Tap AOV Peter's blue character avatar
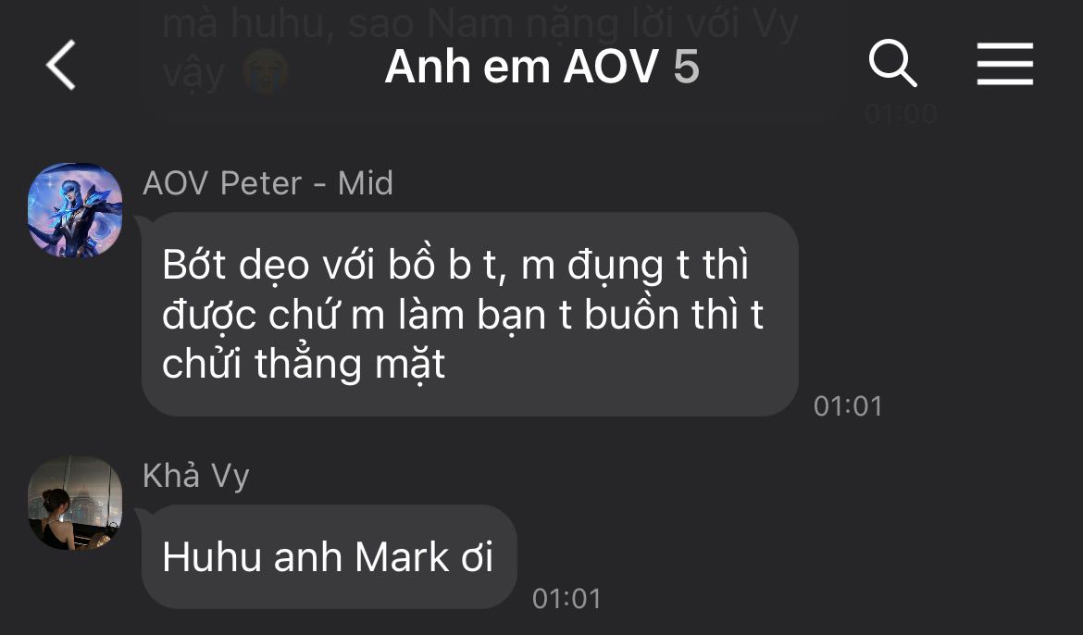Image resolution: width=1083 pixels, height=635 pixels. [x=75, y=210]
